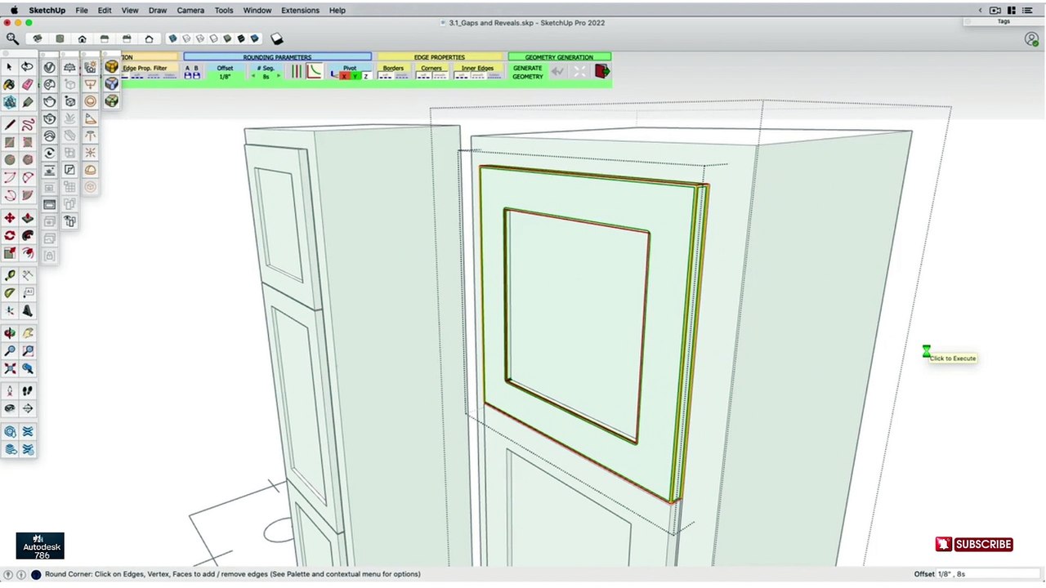Choose the Protractor tool
Image resolution: width=1046 pixels, height=588 pixels.
pos(9,292)
